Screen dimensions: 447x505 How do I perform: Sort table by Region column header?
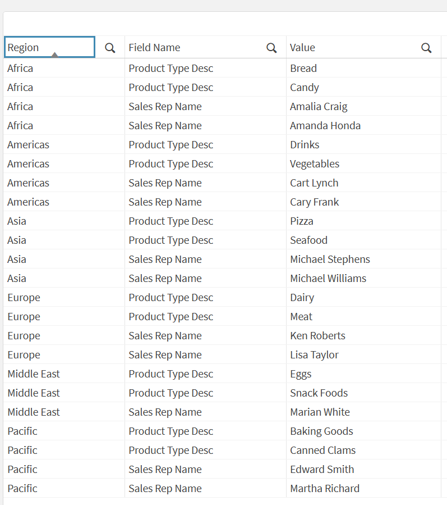click(24, 48)
